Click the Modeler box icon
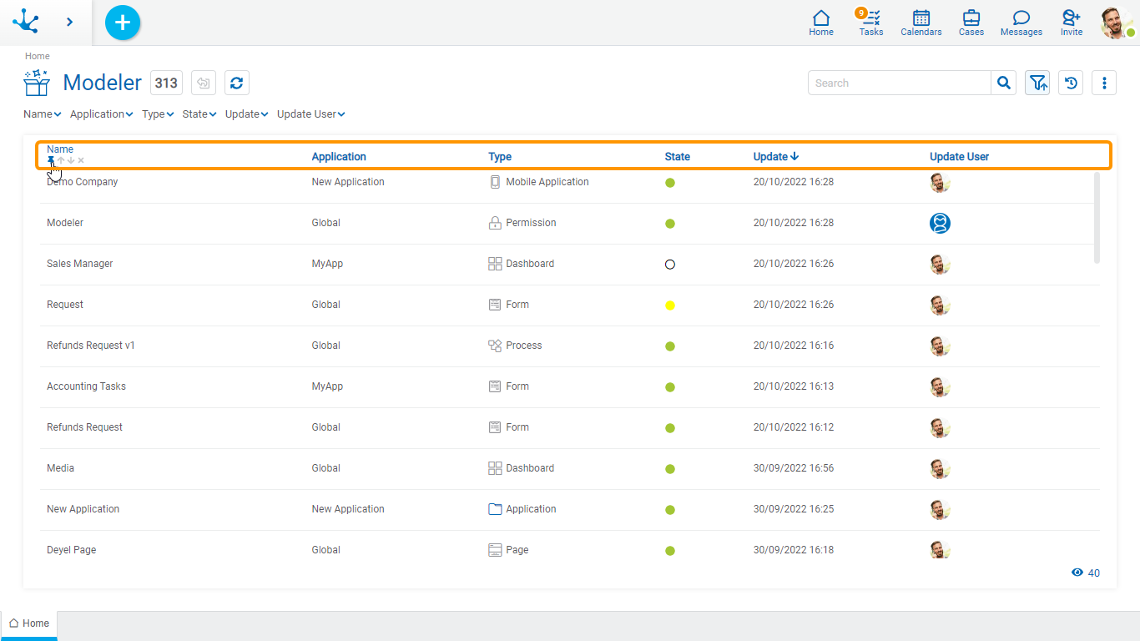Viewport: 1140px width, 641px height. click(x=37, y=83)
